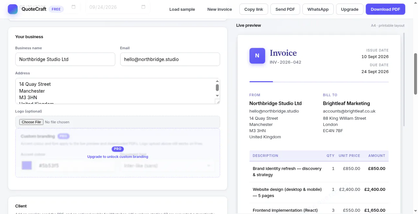Click the QuoteCraft logo icon
The width and height of the screenshot is (418, 214).
(x=13, y=9)
